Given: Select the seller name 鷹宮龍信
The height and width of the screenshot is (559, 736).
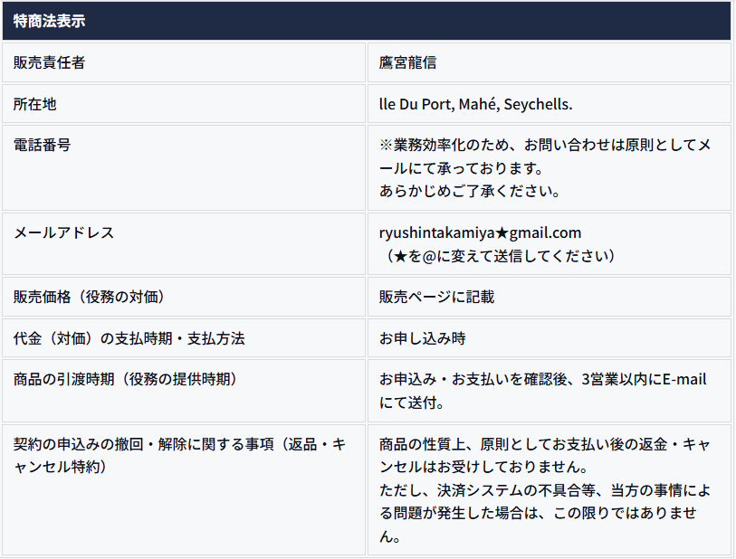Looking at the screenshot, I should pyautogui.click(x=409, y=62).
